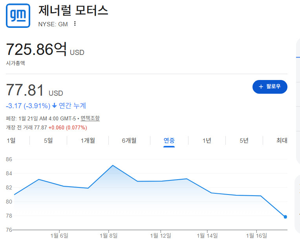
Task: Click the 1월 14일 axis date label
Action: [x=207, y=236]
